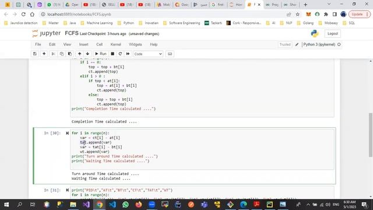Open the Kernel menu

click(116, 44)
